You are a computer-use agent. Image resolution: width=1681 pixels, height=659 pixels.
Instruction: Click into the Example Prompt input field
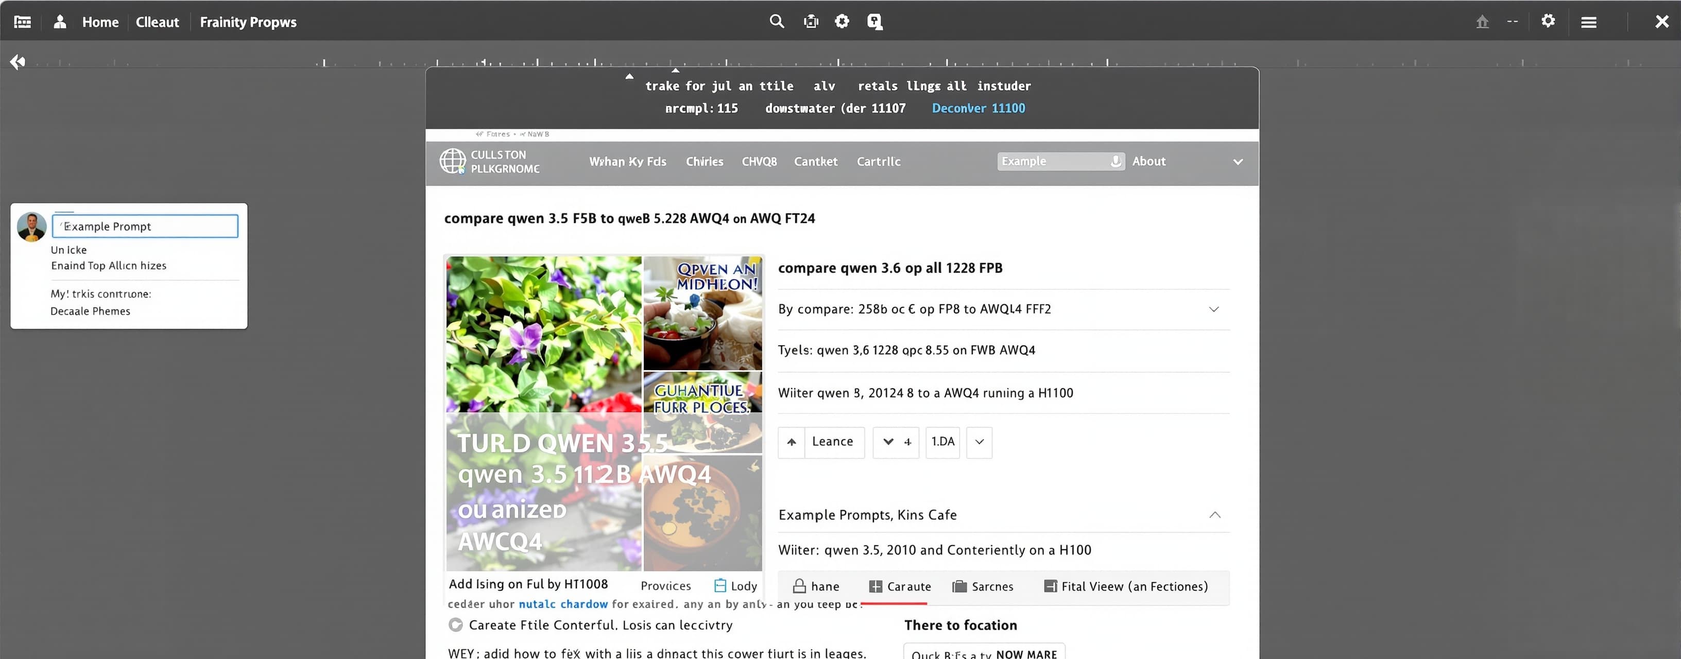pos(145,227)
